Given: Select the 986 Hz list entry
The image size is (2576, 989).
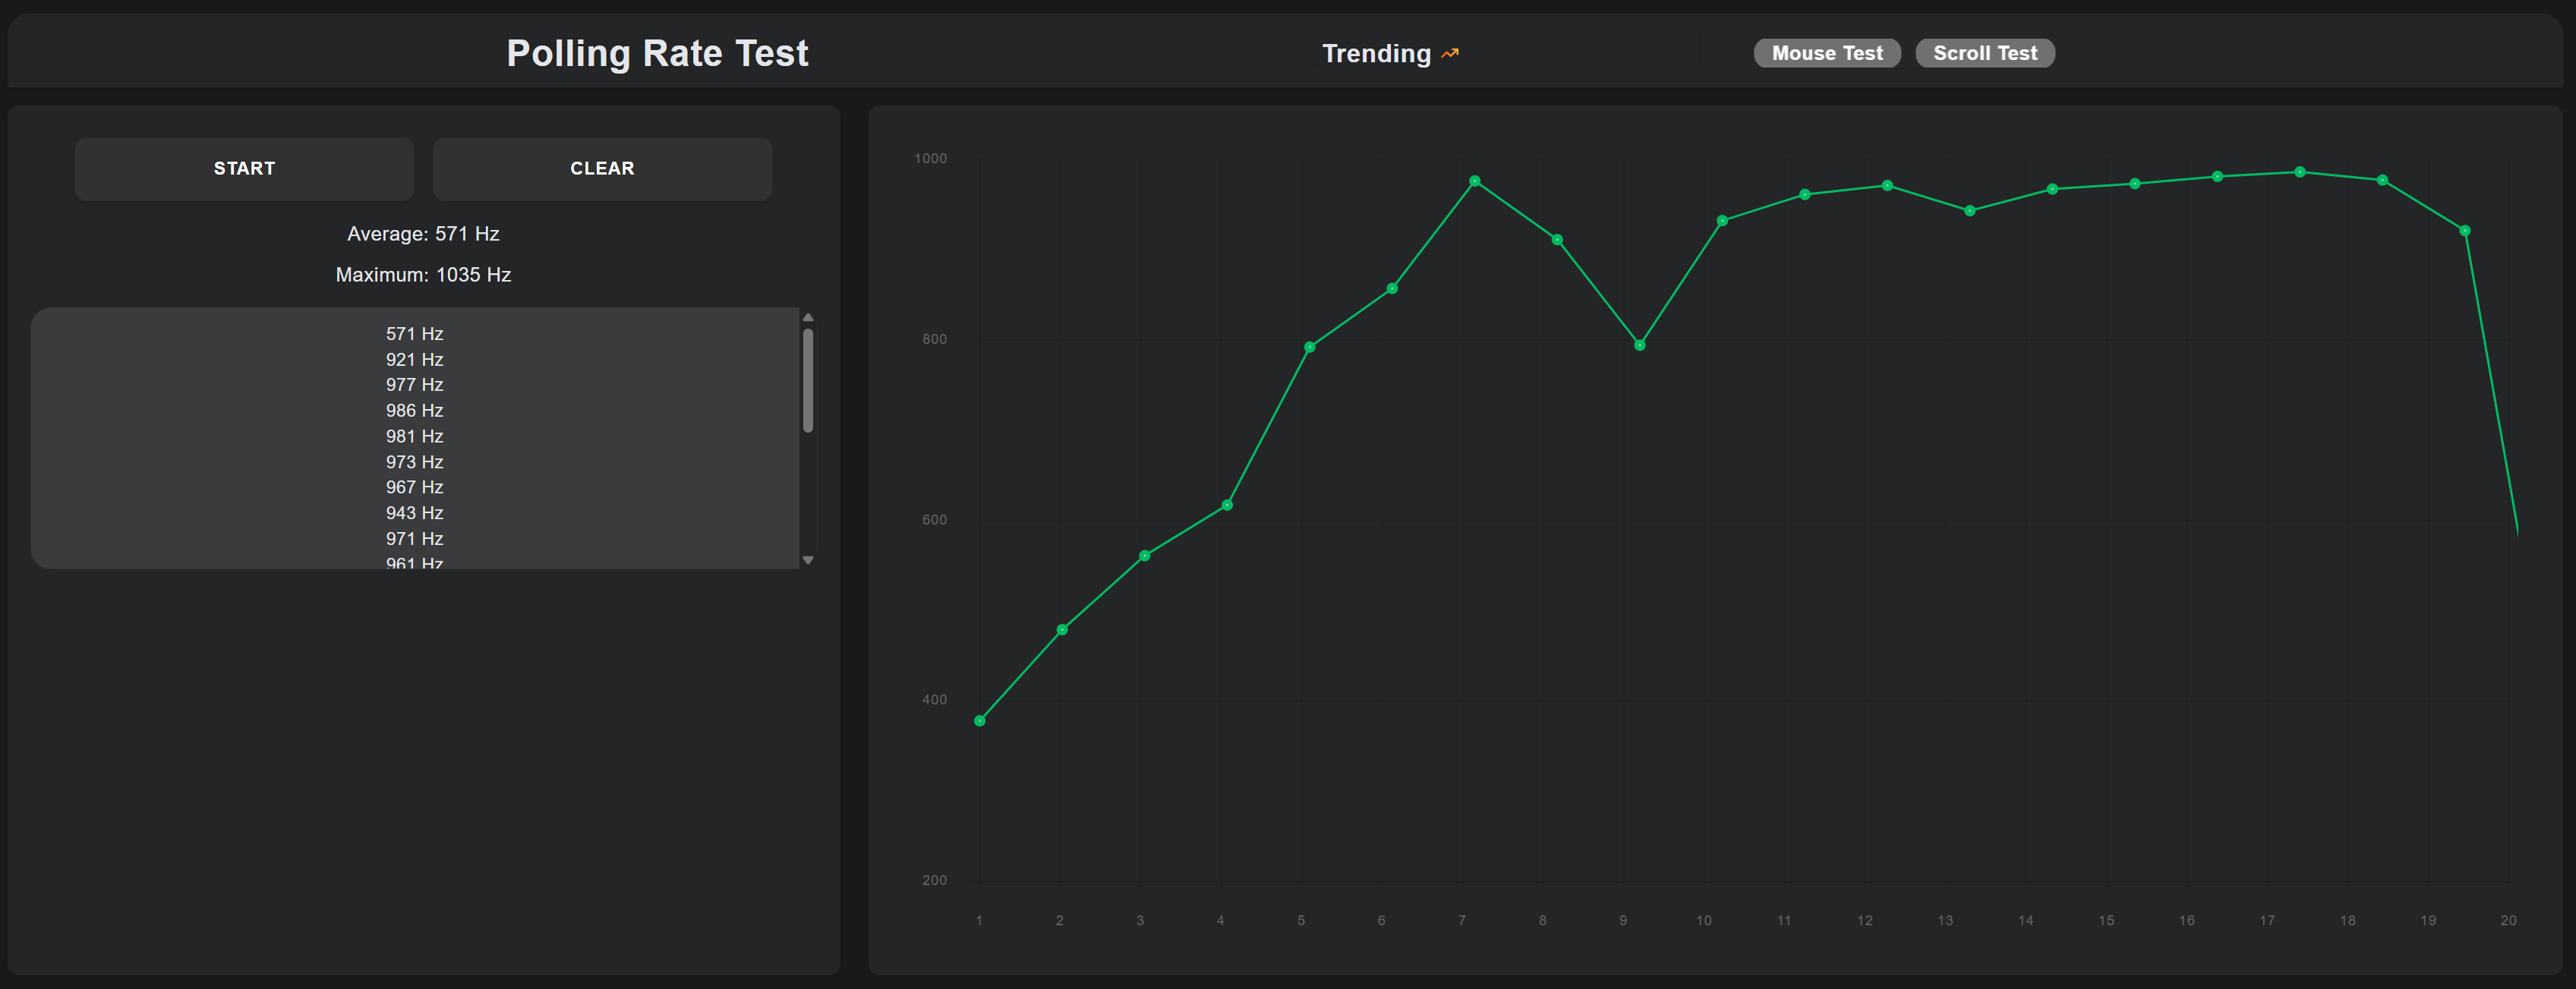Looking at the screenshot, I should [414, 411].
